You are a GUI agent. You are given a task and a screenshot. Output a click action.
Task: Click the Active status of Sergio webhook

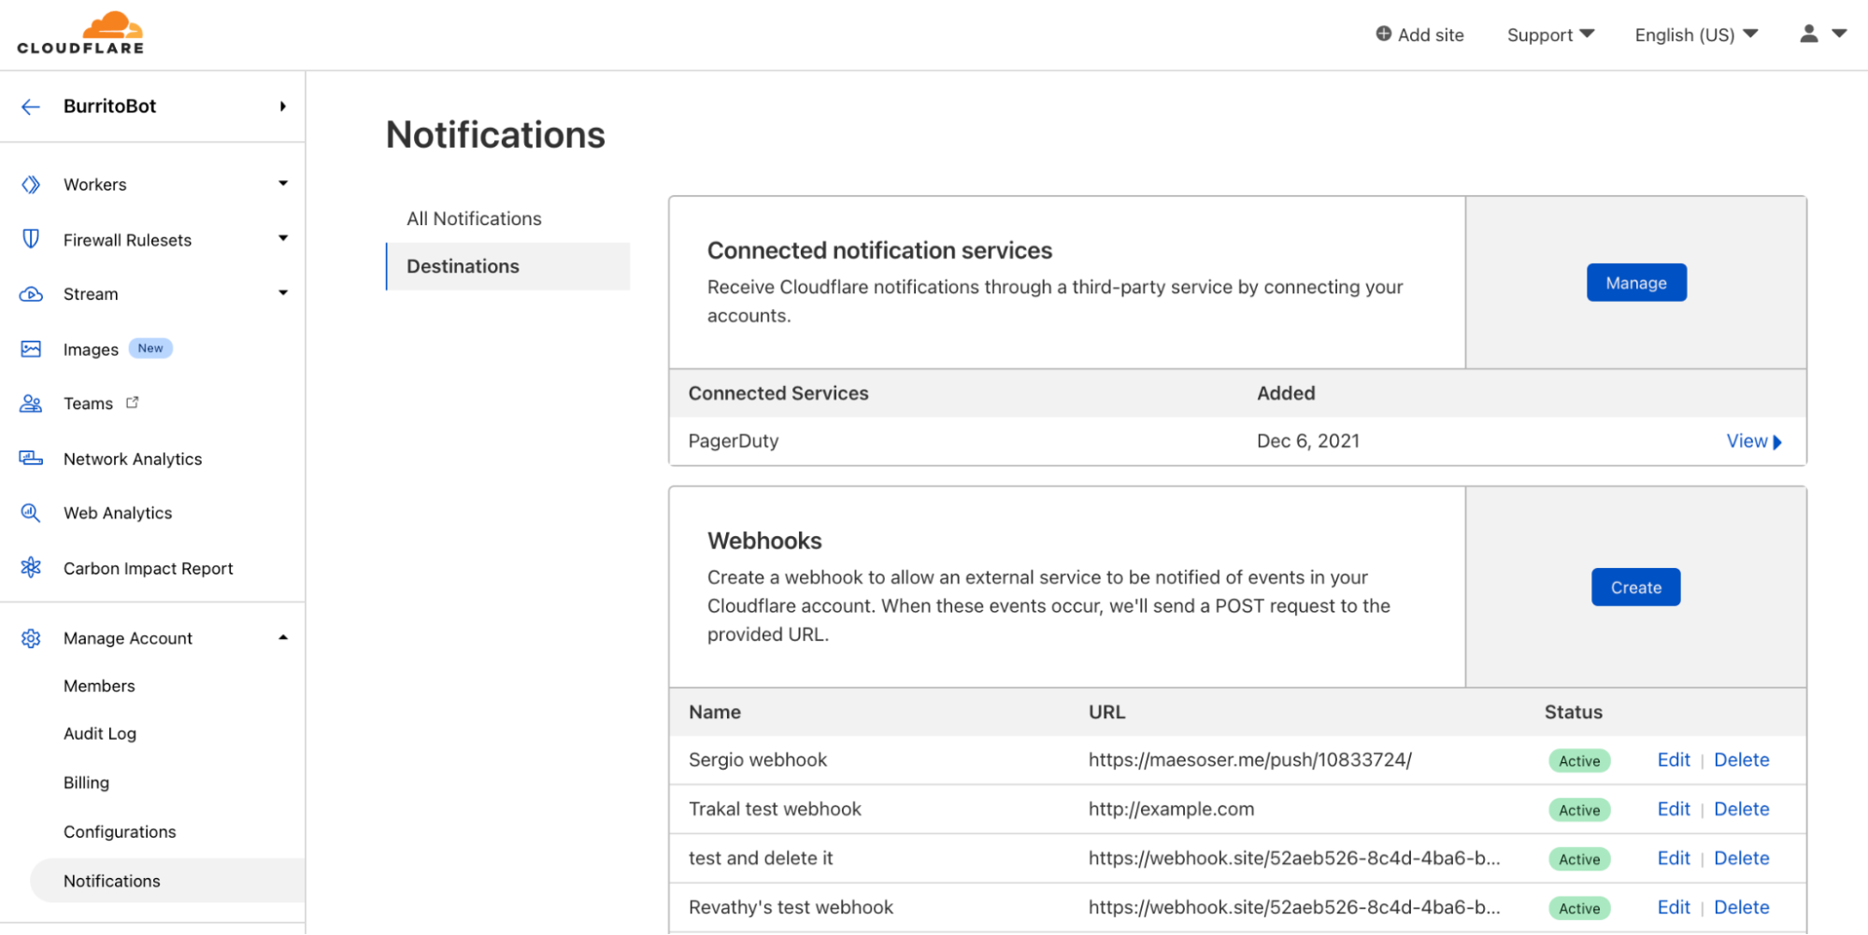(1579, 760)
